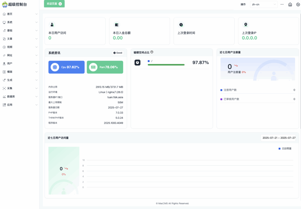Image resolution: width=301 pixels, height=209 pixels.
Task: Click the 本日入金总额 wallet icon
Action: click(117, 25)
